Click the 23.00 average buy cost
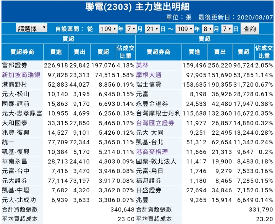Image resolution: width=275 pixels, height=224 pixels. [x=126, y=219]
